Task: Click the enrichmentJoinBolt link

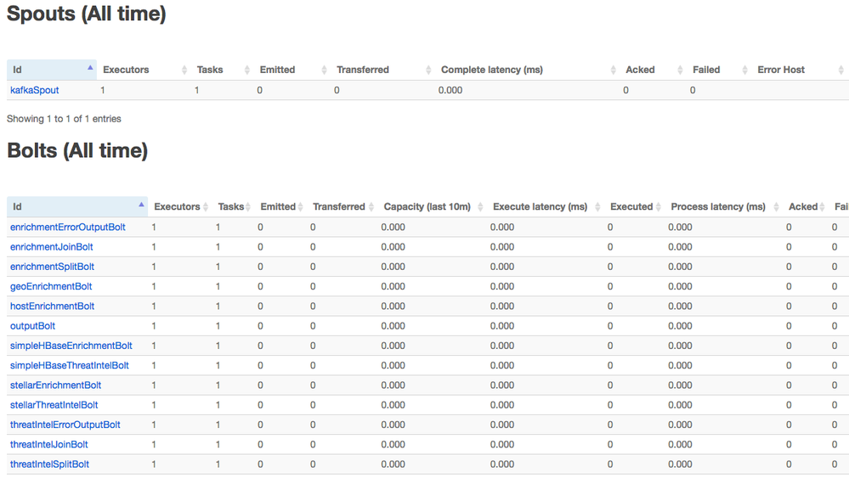Action: click(51, 247)
